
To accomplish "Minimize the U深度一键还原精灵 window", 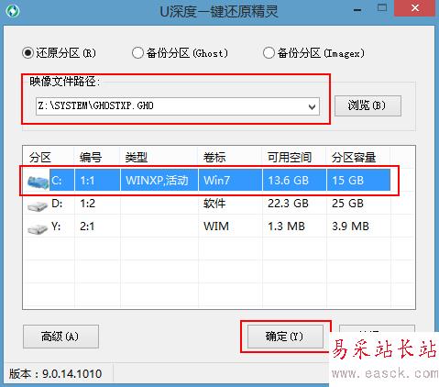I will point(357,10).
